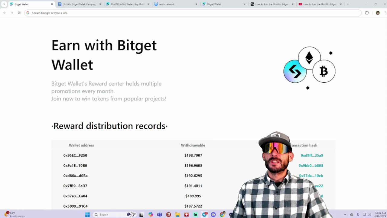The height and width of the screenshot is (218, 387).
Task: Open File Explorer from the taskbar
Action: click(x=177, y=214)
